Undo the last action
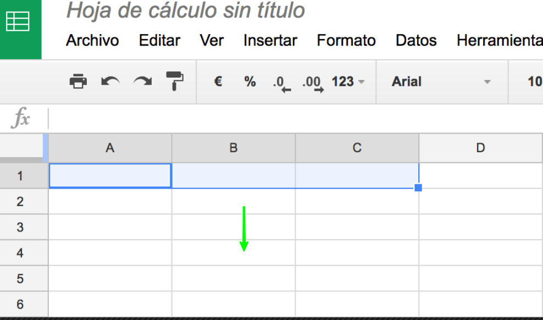Screen dimensions: 543x320 point(110,82)
